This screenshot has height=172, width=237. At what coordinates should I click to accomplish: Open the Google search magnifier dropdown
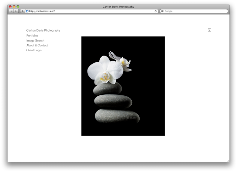coord(162,11)
